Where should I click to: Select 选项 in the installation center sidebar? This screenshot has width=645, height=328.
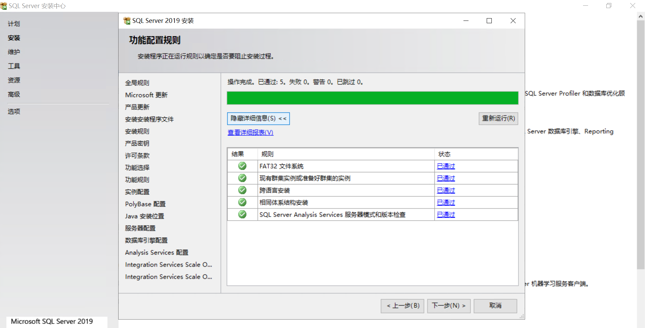[x=14, y=112]
